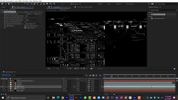Click the timeline zoom slider handle
Image resolution: width=178 pixels, height=100 pixels.
point(107,94)
